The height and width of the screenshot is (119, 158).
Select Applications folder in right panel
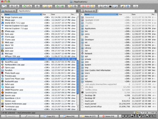pyautogui.click(x=119, y=28)
